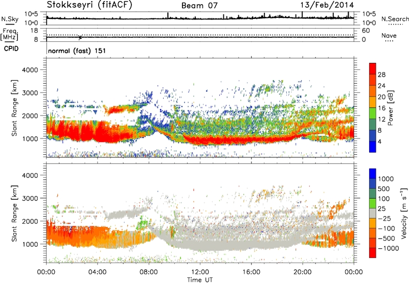The width and height of the screenshot is (409, 283).
Task: Click the 'Nave' legend label
Action: tap(389, 35)
